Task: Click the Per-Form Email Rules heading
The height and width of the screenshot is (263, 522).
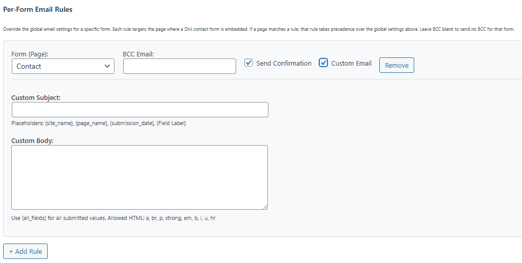Action: pos(37,10)
